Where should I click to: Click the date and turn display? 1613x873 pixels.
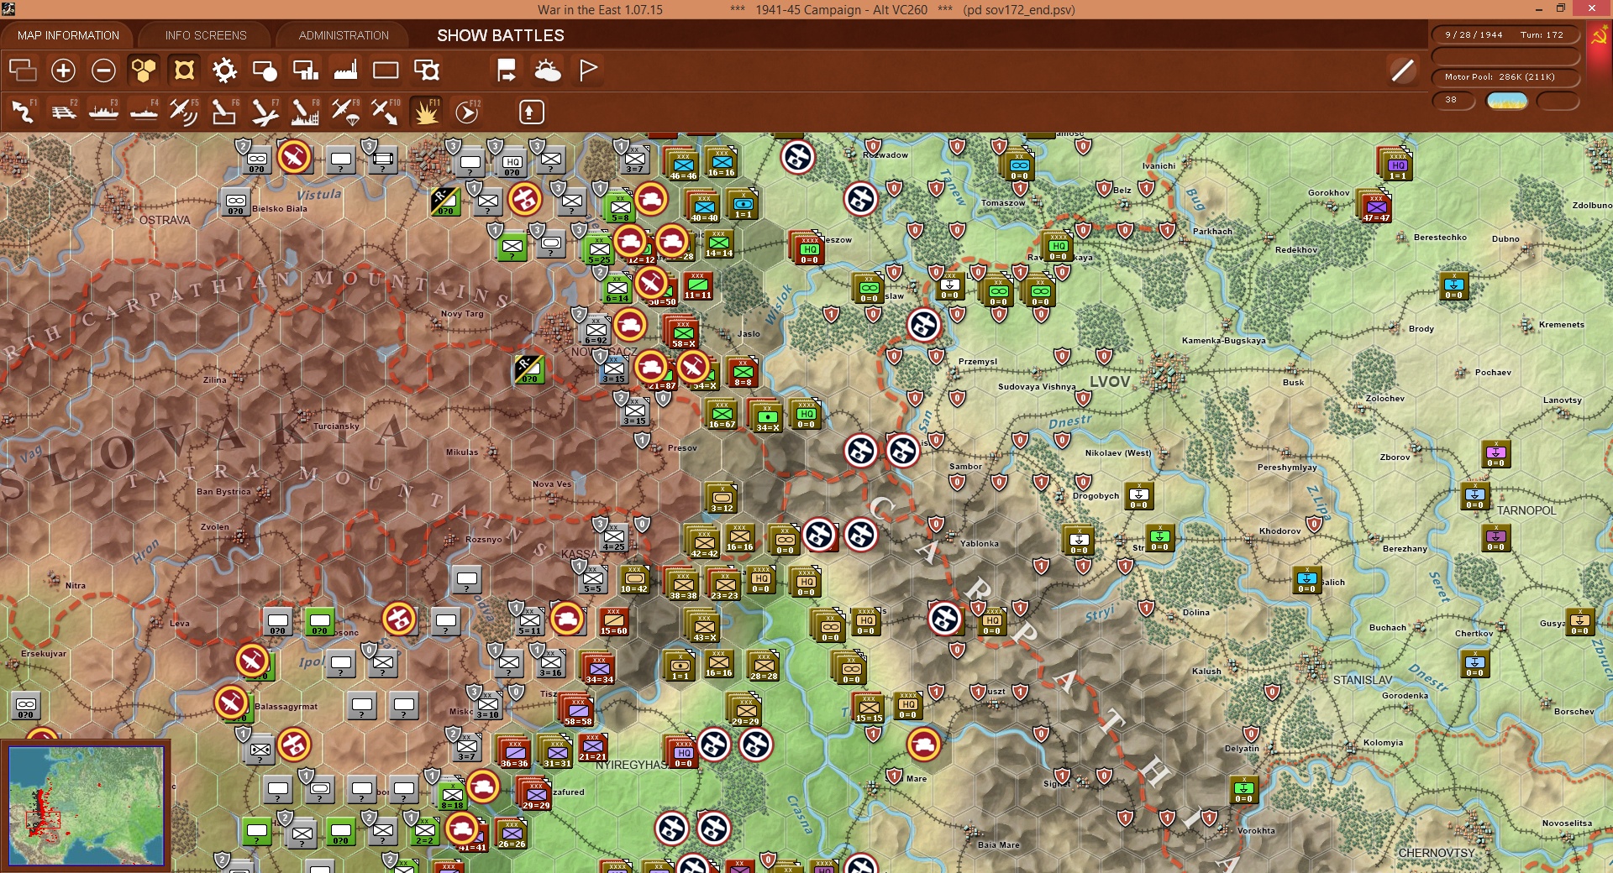coord(1505,34)
